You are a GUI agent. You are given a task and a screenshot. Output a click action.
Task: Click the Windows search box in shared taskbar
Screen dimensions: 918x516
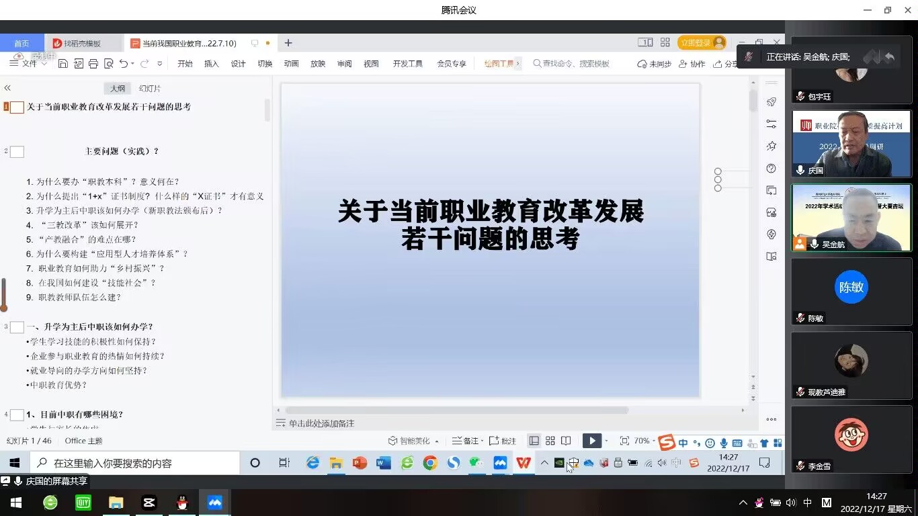point(134,463)
